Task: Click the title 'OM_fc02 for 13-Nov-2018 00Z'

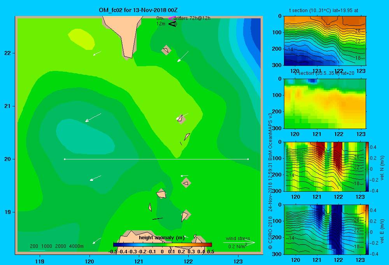Action: point(138,10)
